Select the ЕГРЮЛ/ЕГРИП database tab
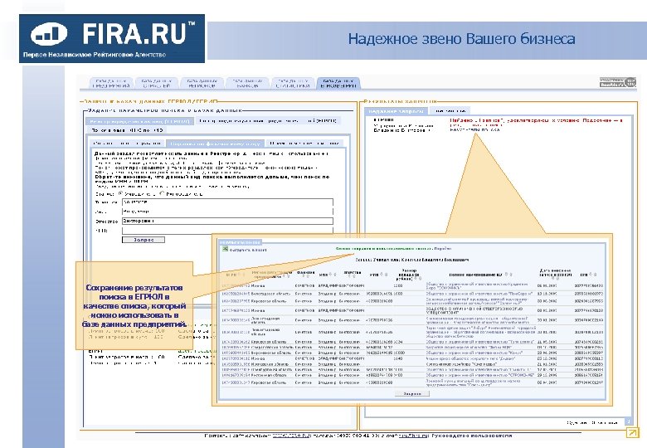Viewport: 647px width, 448px height. (338, 83)
